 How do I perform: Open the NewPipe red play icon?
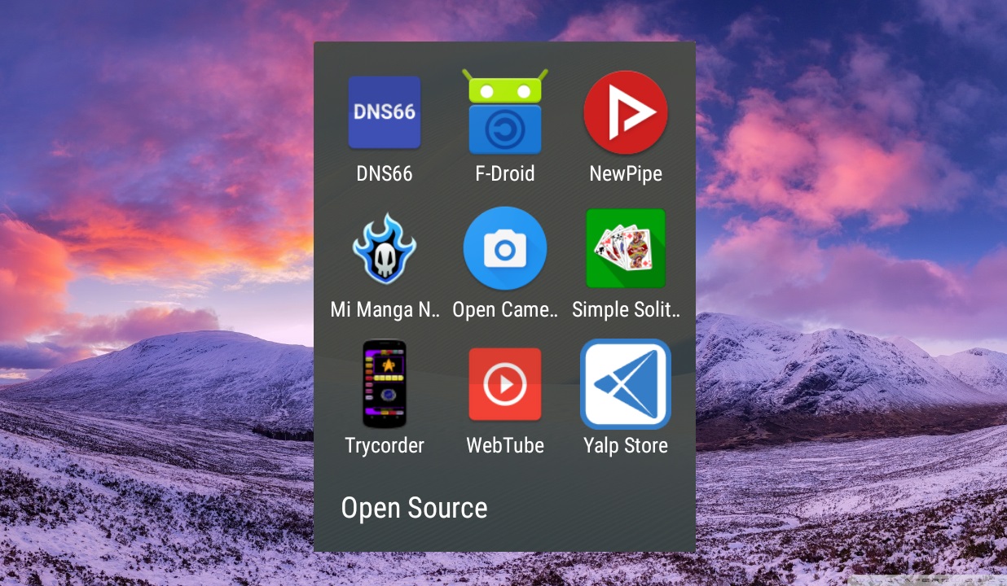[626, 112]
